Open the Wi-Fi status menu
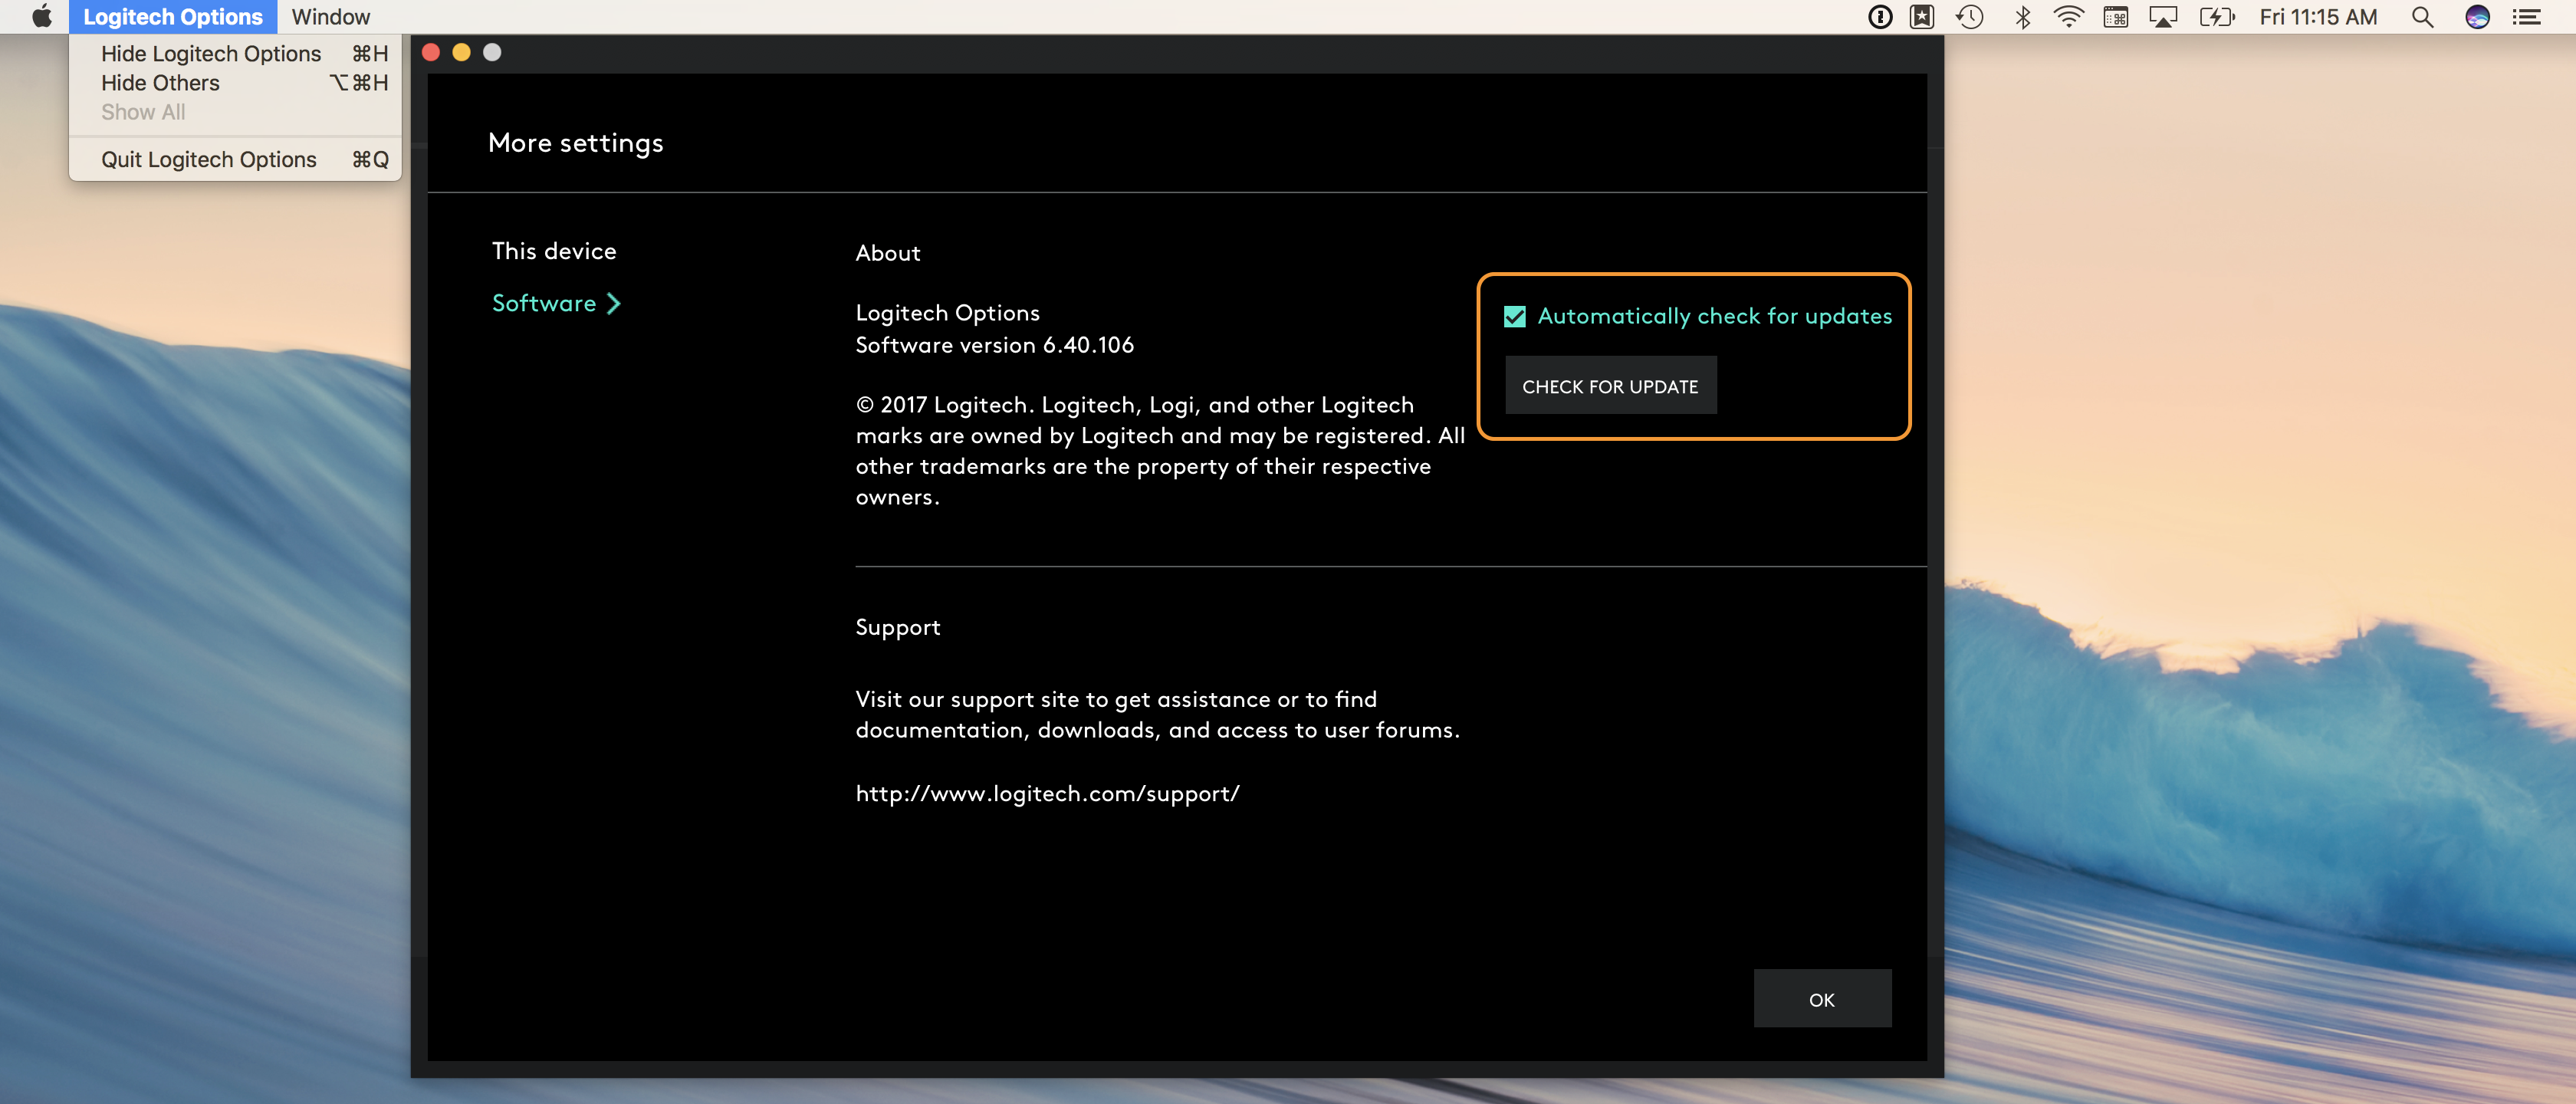The width and height of the screenshot is (2576, 1104). click(2068, 17)
